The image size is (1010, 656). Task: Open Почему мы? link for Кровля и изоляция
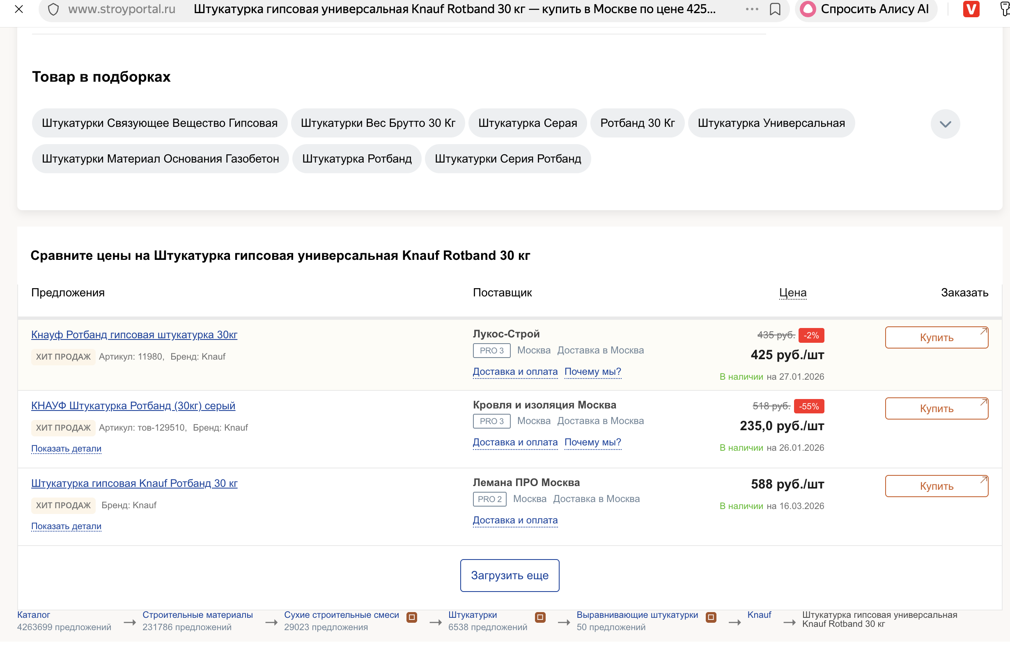(592, 442)
